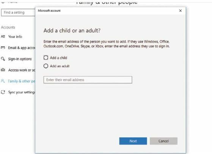Click the Your info person card icon

coord(3,36)
